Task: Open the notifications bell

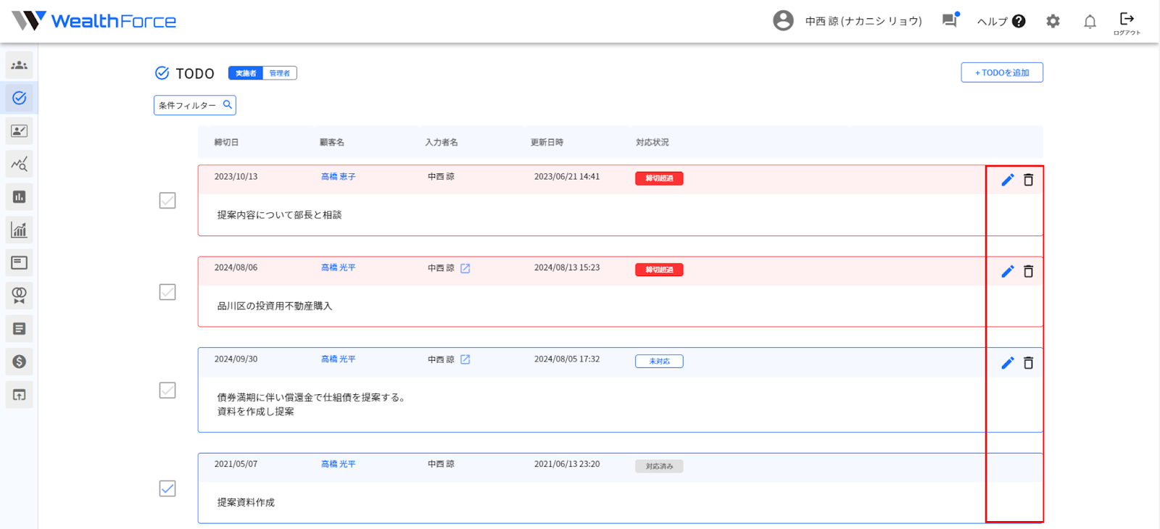Action: [1090, 22]
